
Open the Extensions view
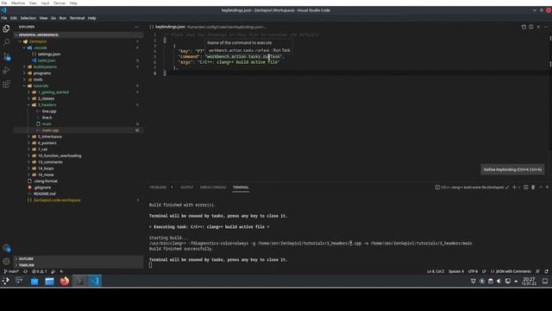click(6, 85)
